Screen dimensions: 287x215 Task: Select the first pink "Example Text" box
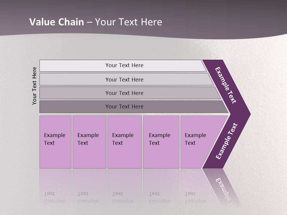coord(55,142)
